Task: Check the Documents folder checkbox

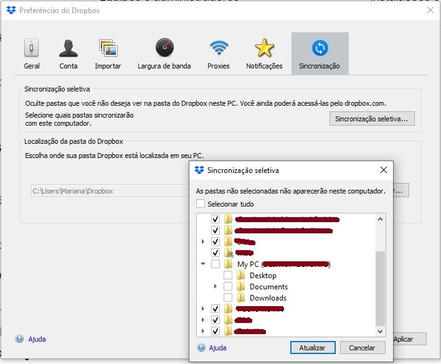Action: coord(228,286)
